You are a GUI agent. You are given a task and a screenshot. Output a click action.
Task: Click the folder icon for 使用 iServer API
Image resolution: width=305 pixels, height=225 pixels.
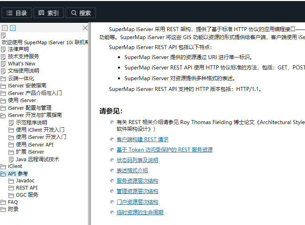(11, 145)
